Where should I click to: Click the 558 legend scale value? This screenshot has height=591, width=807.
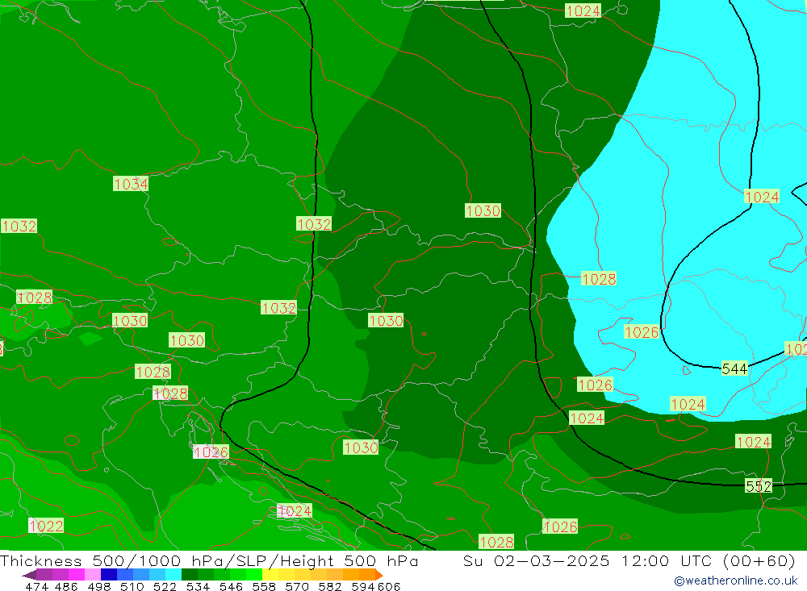point(264,586)
